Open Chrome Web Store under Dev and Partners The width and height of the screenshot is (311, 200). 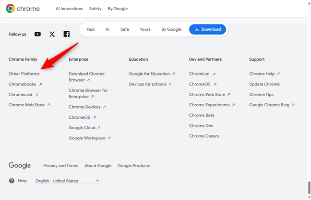click(210, 95)
